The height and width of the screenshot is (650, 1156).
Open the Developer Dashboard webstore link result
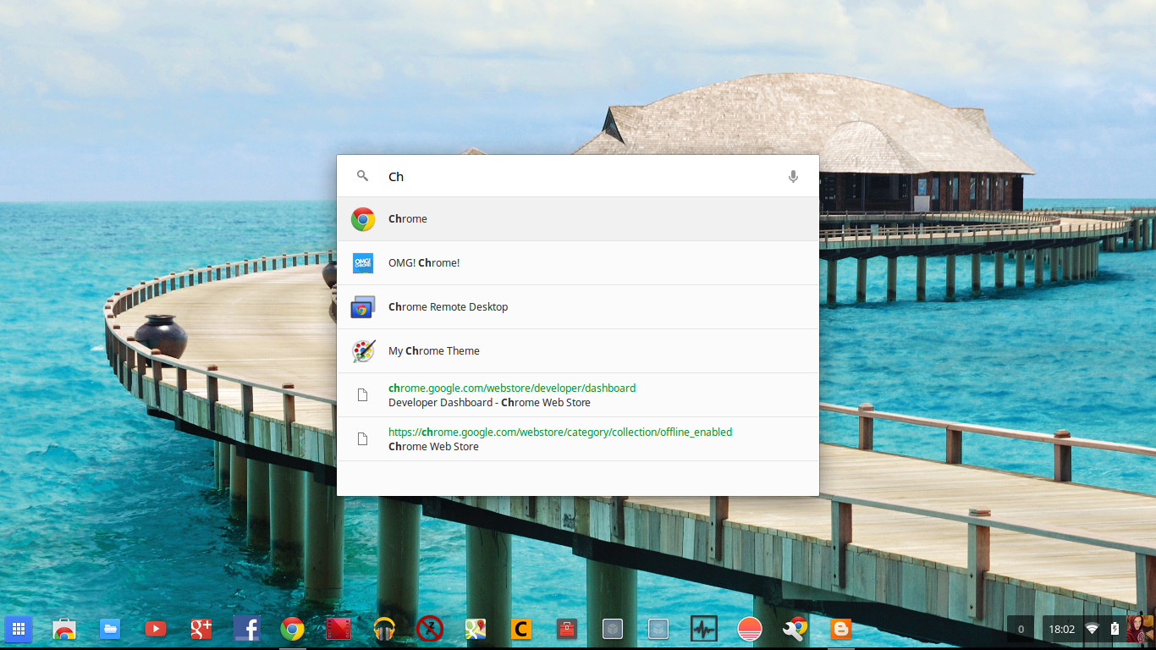tap(578, 395)
